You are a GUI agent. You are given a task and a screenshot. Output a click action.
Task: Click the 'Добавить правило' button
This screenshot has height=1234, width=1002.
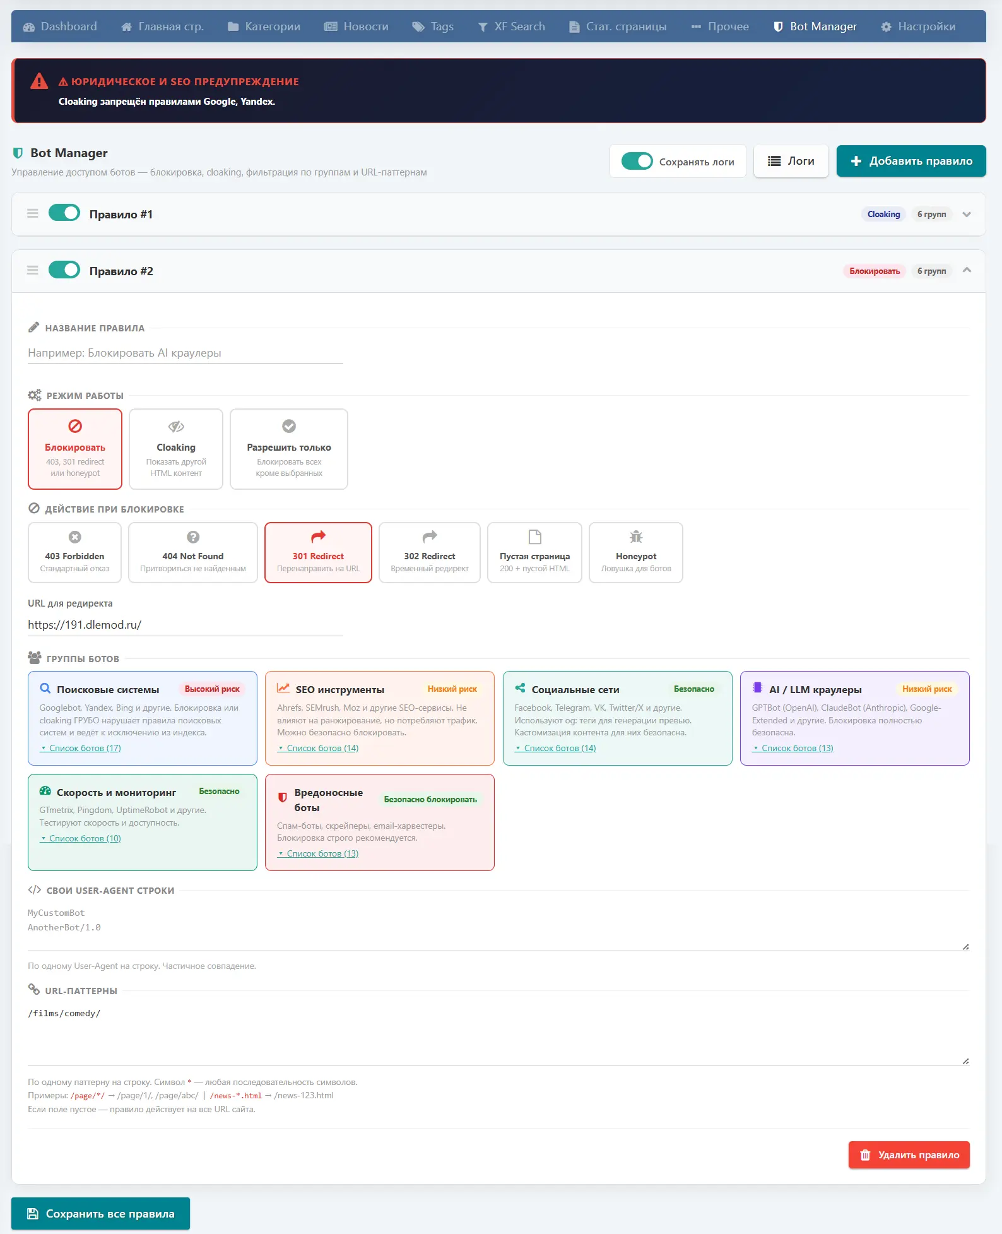tap(911, 162)
